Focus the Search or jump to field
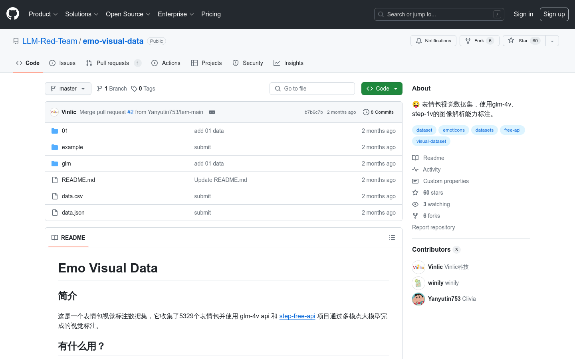Viewport: 575px width, 359px height. 439,14
